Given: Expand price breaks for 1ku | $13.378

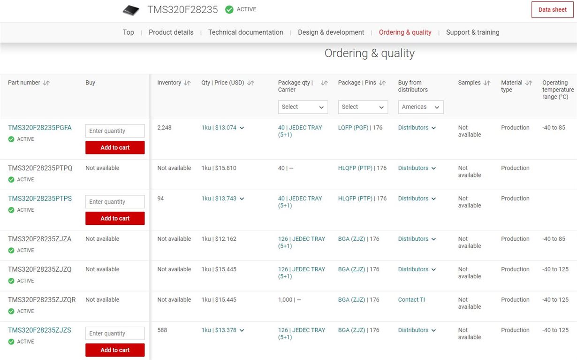Looking at the screenshot, I should (242, 330).
